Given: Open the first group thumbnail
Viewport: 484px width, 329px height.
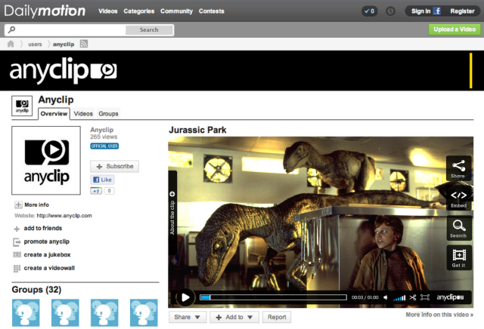Looking at the screenshot, I should (26, 312).
